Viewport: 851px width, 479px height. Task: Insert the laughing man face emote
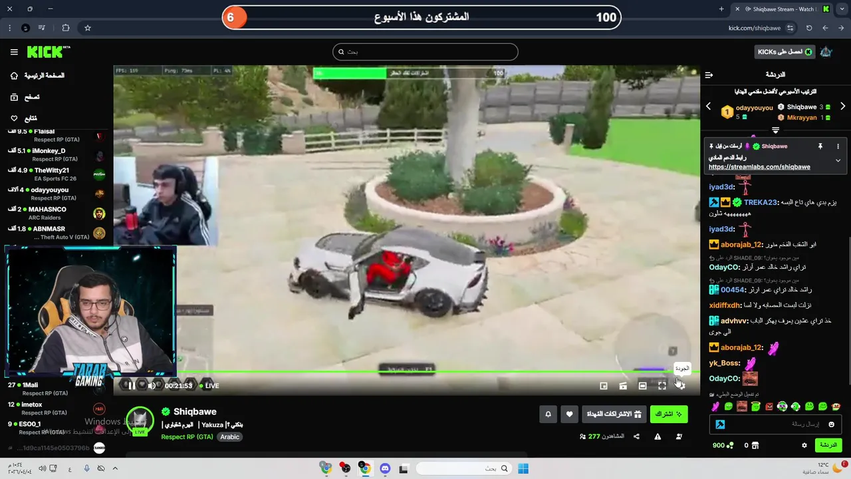point(742,406)
